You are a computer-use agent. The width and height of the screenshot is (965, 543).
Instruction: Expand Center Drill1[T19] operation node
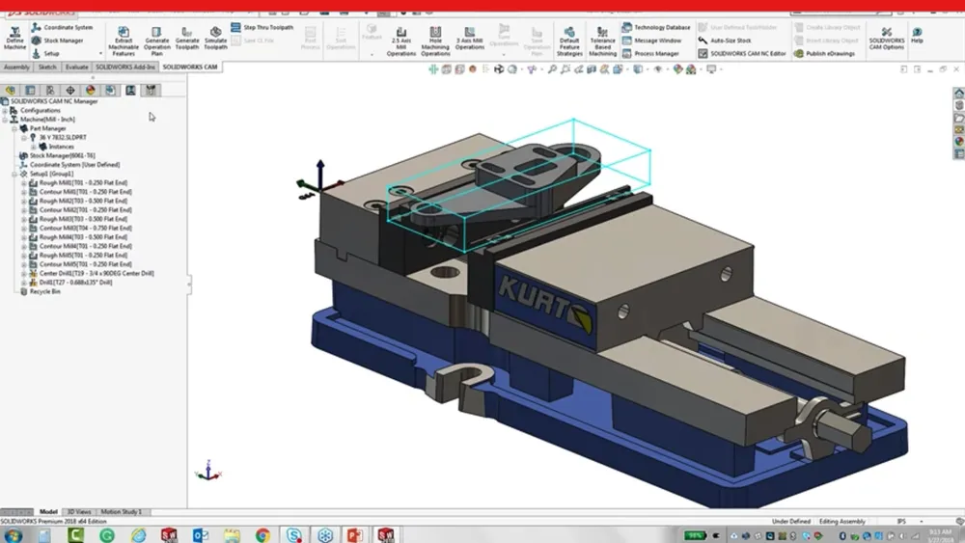pyautogui.click(x=24, y=273)
